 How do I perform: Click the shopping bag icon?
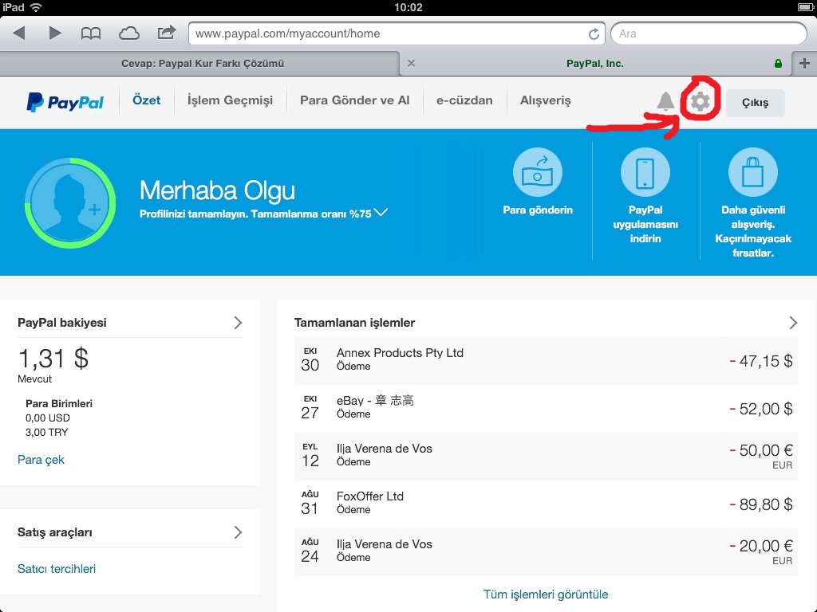(x=752, y=172)
